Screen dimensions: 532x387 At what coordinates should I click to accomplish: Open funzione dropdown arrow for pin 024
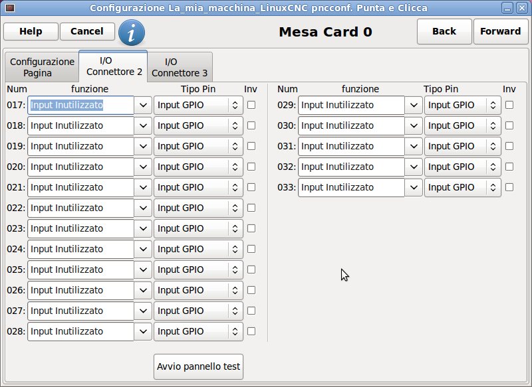point(143,249)
